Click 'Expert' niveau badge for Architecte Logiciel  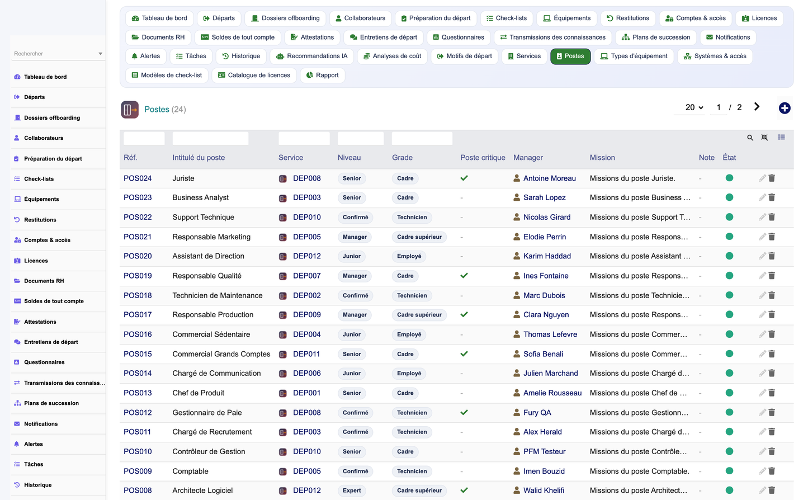tap(352, 490)
